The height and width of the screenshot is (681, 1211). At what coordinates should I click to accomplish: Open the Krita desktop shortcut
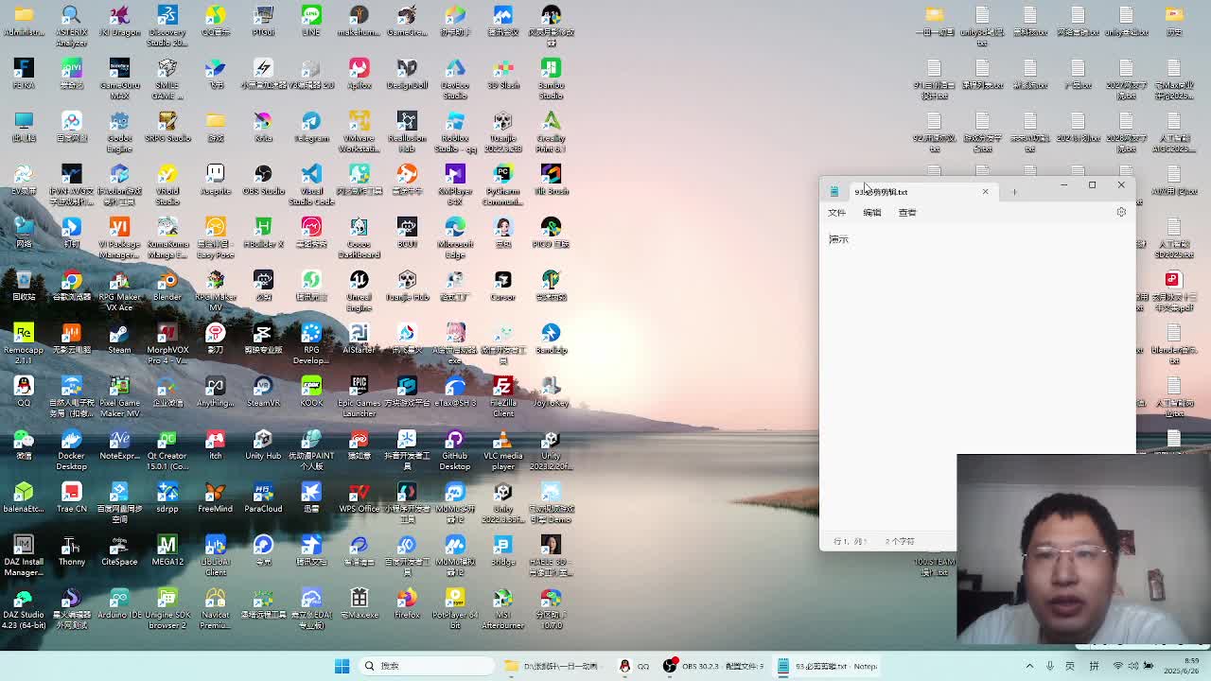tap(263, 123)
